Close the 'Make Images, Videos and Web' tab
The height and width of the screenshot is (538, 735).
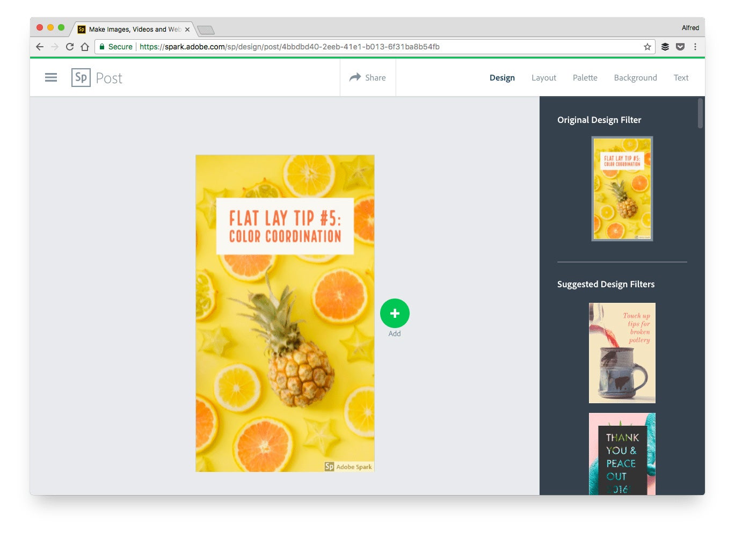pyautogui.click(x=187, y=30)
